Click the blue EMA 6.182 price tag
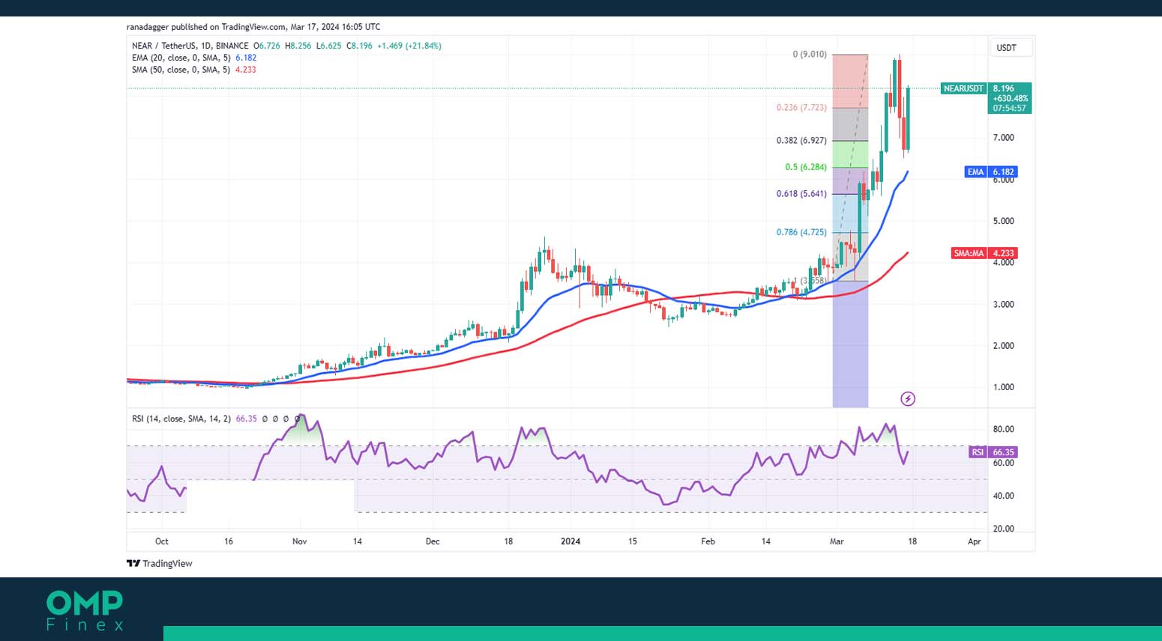 click(991, 171)
